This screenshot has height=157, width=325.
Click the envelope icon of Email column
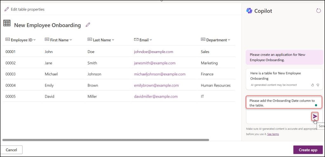tap(136, 39)
